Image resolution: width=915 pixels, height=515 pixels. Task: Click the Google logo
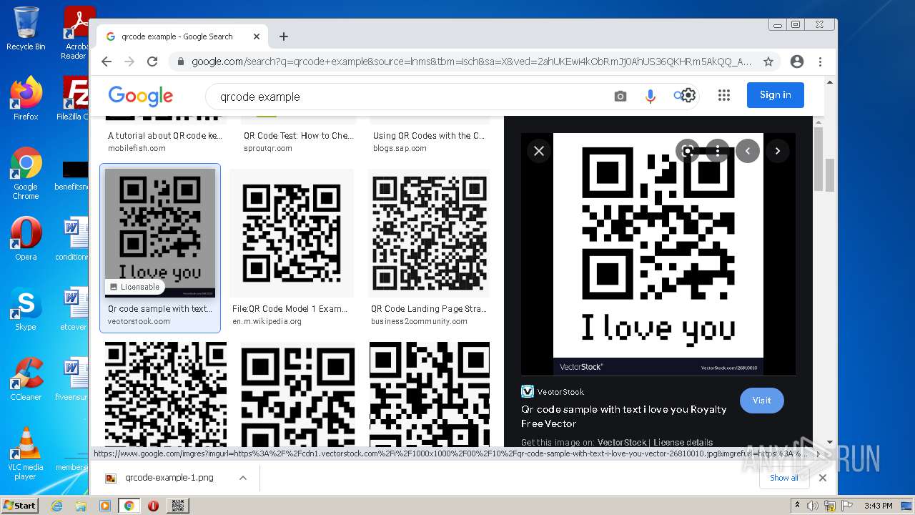(141, 96)
